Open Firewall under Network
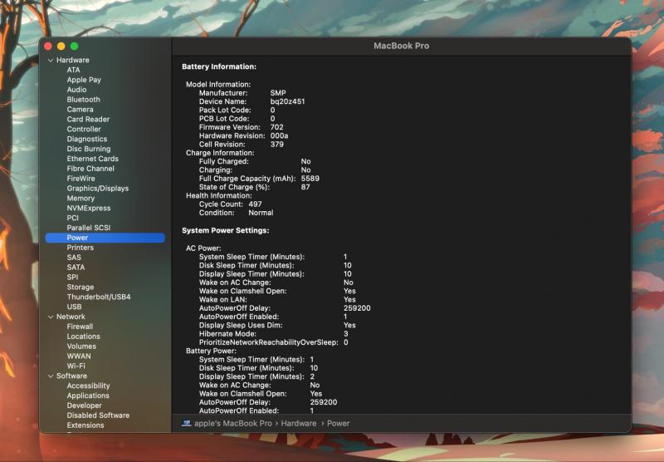Image resolution: width=664 pixels, height=462 pixels. pyautogui.click(x=80, y=327)
